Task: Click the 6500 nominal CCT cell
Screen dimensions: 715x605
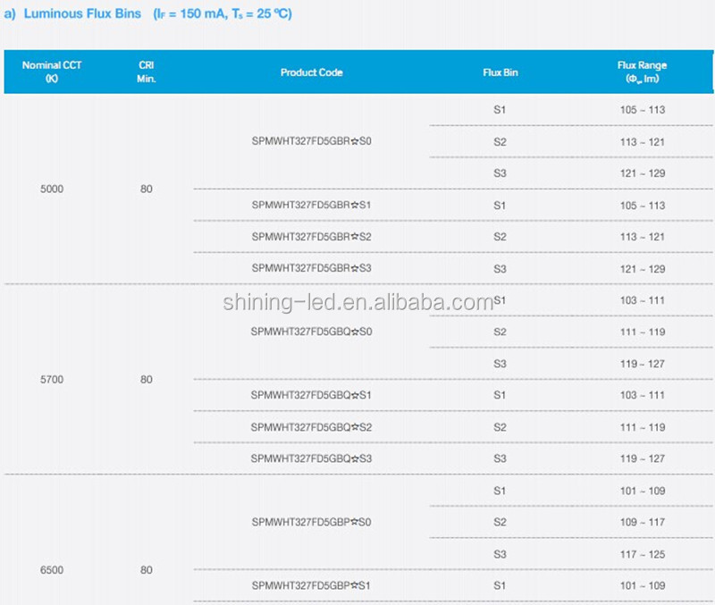Action: point(52,569)
